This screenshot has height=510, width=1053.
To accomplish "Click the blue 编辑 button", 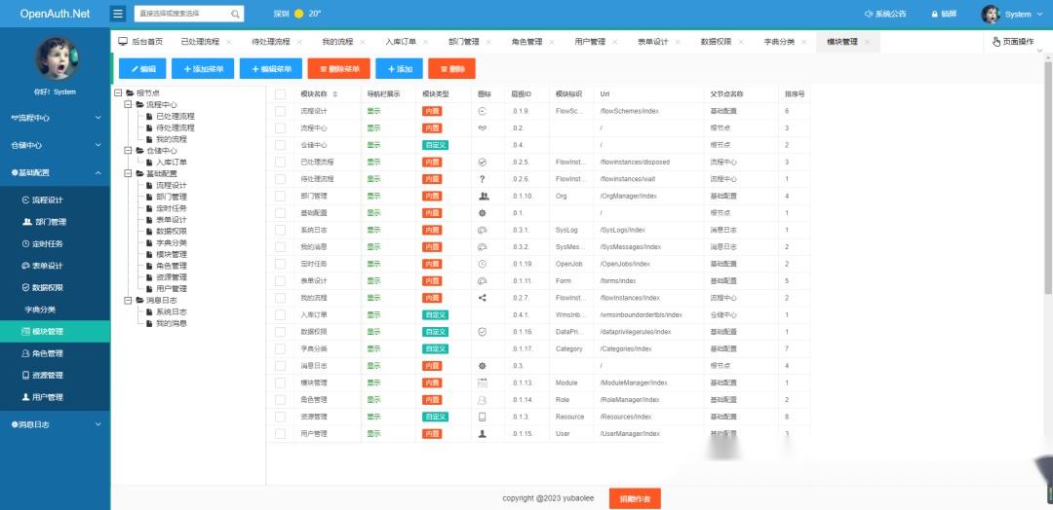I will coord(142,68).
